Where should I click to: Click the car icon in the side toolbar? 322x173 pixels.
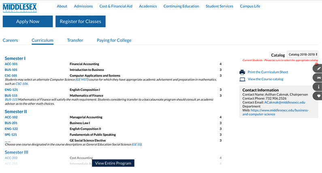(318, 78)
